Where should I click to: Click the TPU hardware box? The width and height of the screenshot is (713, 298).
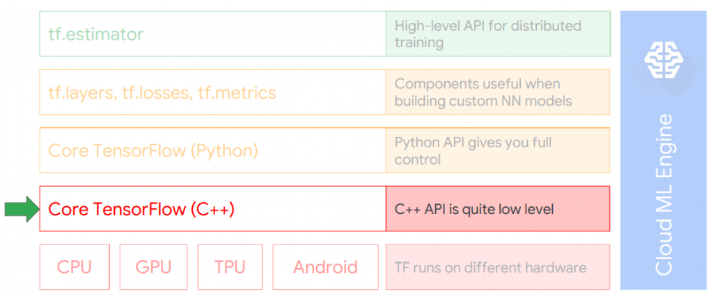(x=229, y=267)
